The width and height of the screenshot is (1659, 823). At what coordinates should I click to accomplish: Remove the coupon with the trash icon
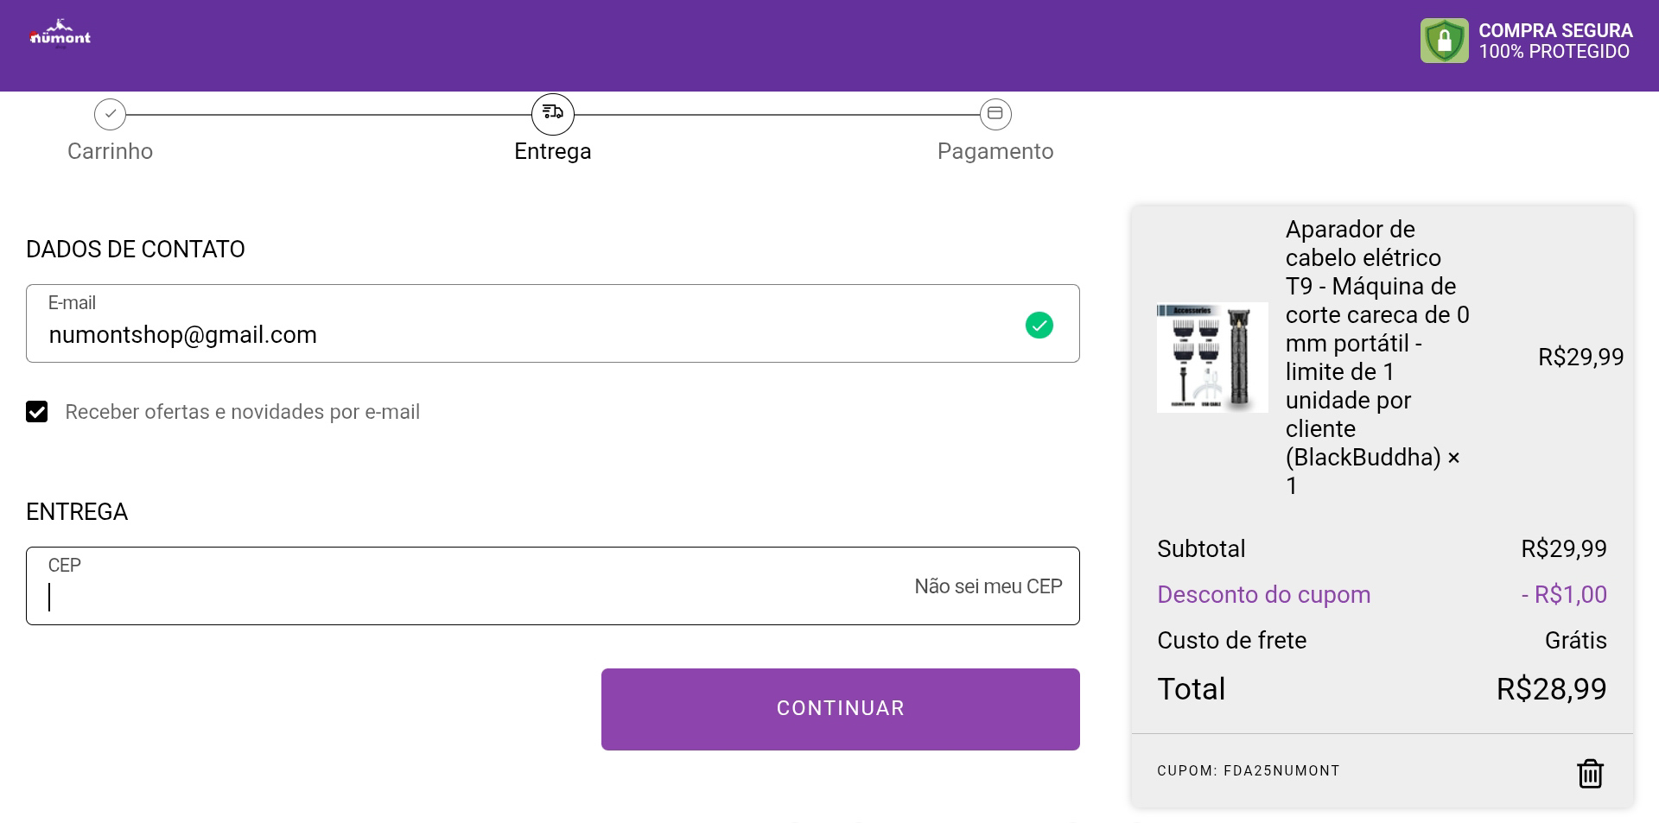click(1590, 773)
